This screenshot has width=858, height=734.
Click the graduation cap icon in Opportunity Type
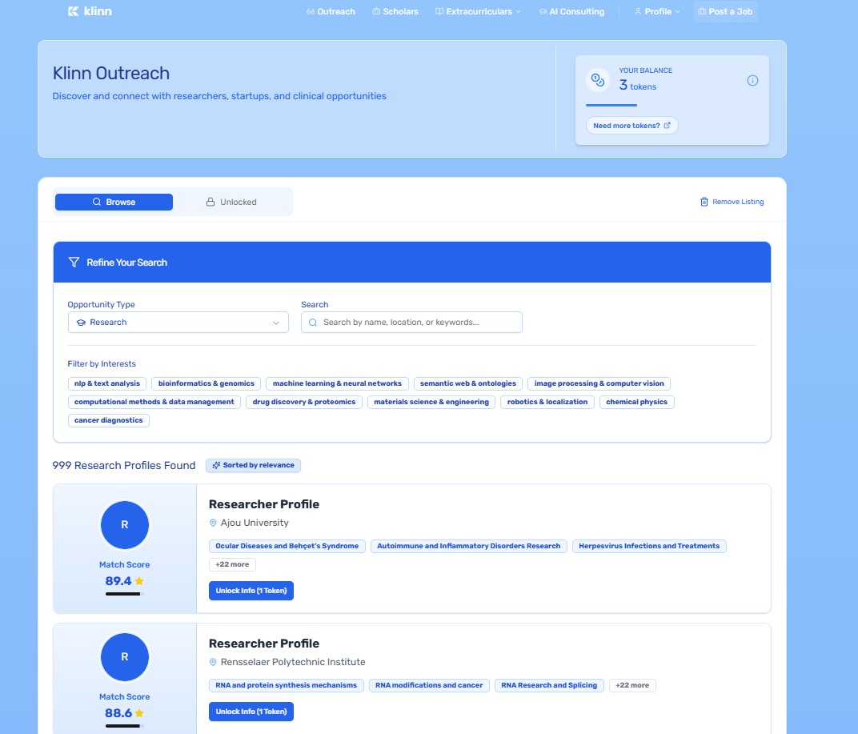point(81,323)
